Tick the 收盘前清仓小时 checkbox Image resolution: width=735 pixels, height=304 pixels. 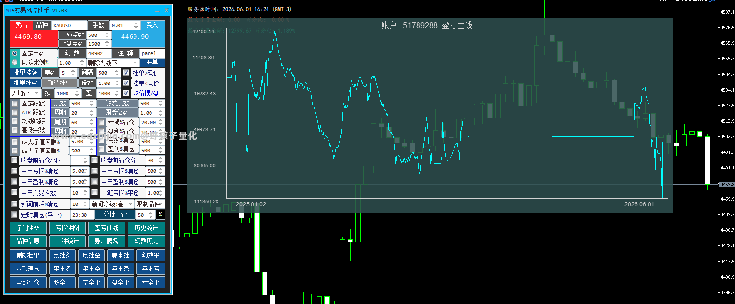pos(15,160)
